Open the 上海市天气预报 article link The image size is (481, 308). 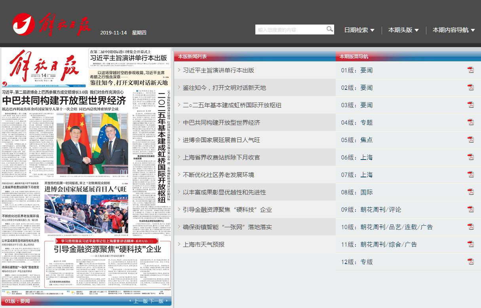[203, 245]
